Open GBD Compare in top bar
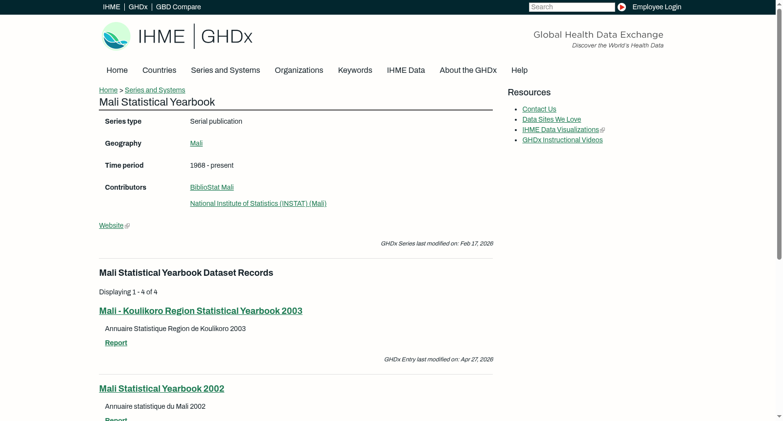This screenshot has height=421, width=783. (179, 7)
